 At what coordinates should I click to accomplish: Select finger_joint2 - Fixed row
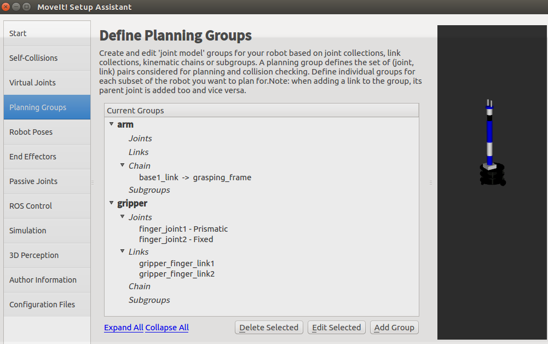(x=176, y=239)
